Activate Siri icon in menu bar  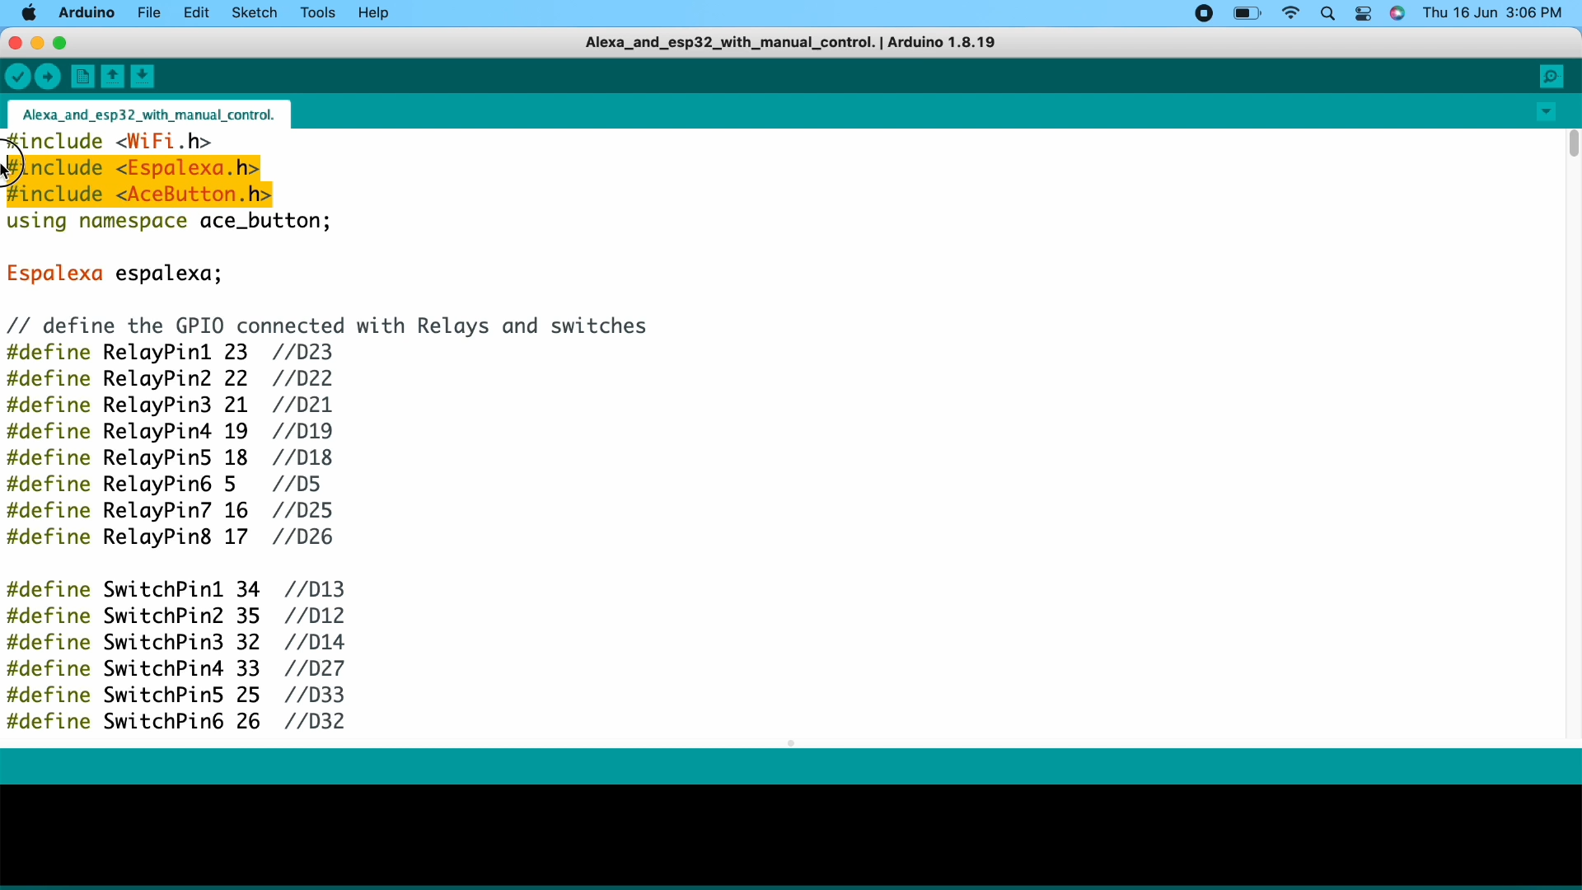(x=1399, y=14)
